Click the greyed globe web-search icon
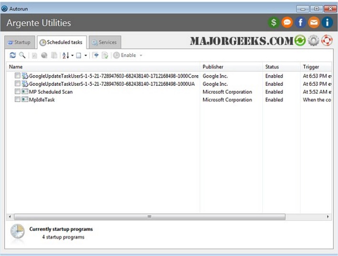This screenshot has width=338, height=256. pyautogui.click(x=44, y=56)
